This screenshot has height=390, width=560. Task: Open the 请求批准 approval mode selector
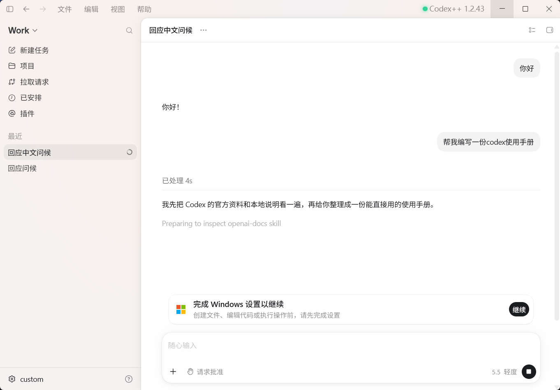[x=205, y=372]
